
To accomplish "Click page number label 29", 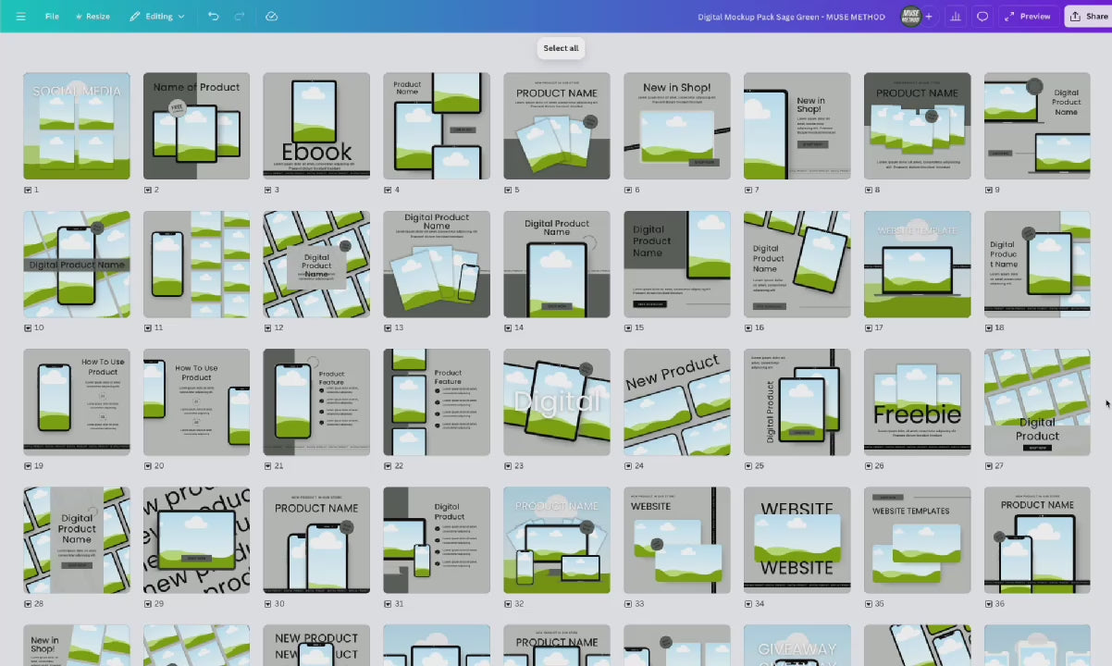I will [x=159, y=604].
